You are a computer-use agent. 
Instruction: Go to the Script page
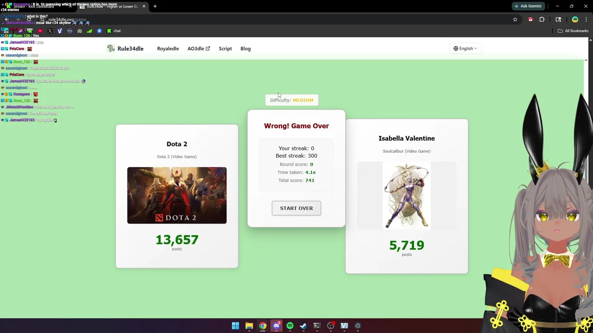pyautogui.click(x=225, y=49)
